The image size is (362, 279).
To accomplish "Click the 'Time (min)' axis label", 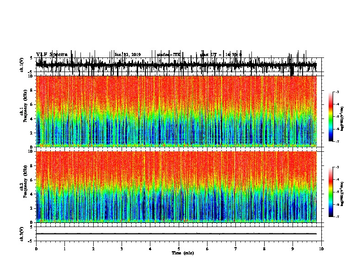I will pos(183,253).
